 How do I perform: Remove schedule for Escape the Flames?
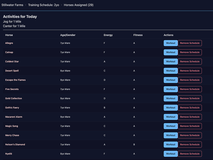(190, 80)
